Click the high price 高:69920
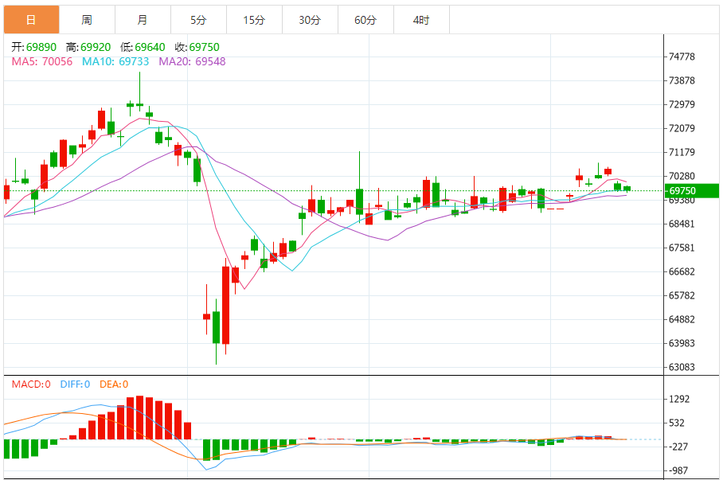The height and width of the screenshot is (480, 723). (x=88, y=47)
